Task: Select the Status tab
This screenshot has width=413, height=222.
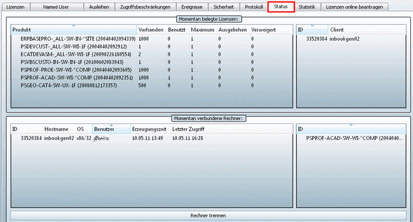Action: (x=281, y=7)
